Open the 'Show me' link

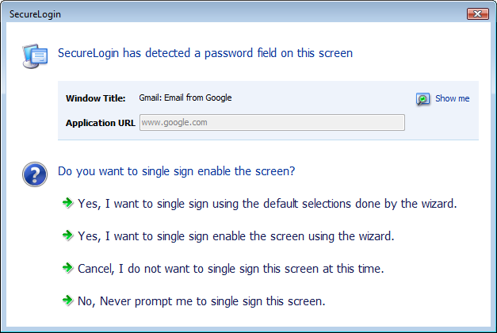(452, 98)
